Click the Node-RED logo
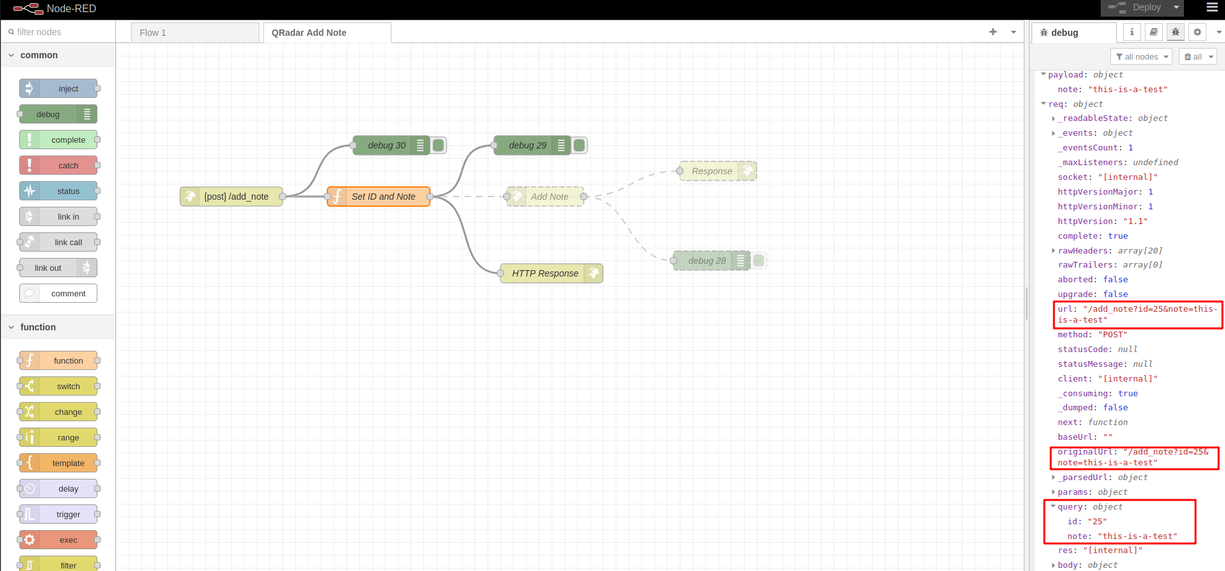This screenshot has width=1225, height=571. 54,8
